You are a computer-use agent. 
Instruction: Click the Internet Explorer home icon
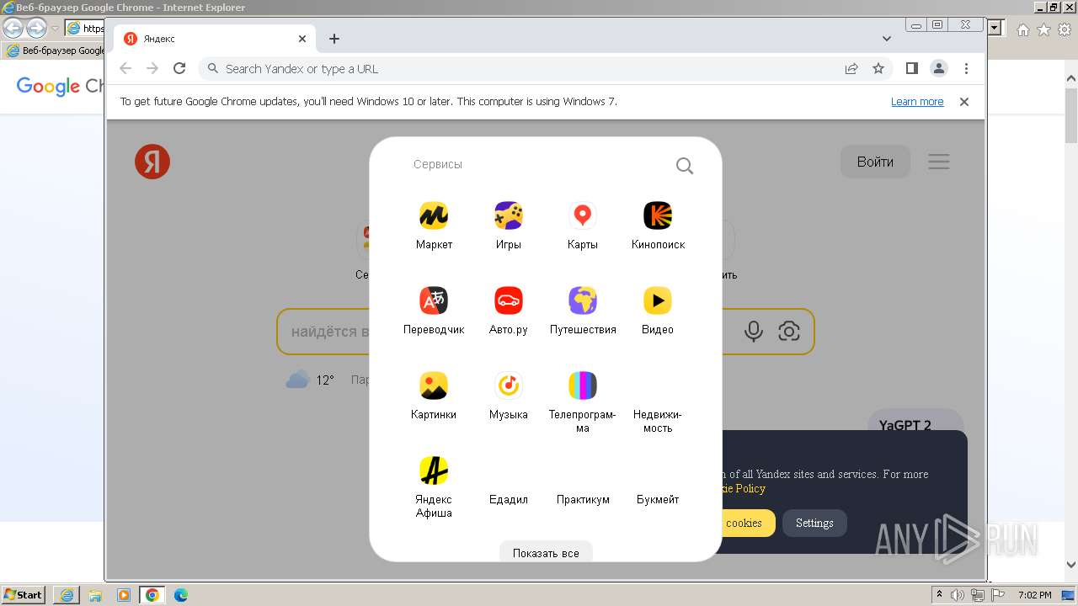1023,29
